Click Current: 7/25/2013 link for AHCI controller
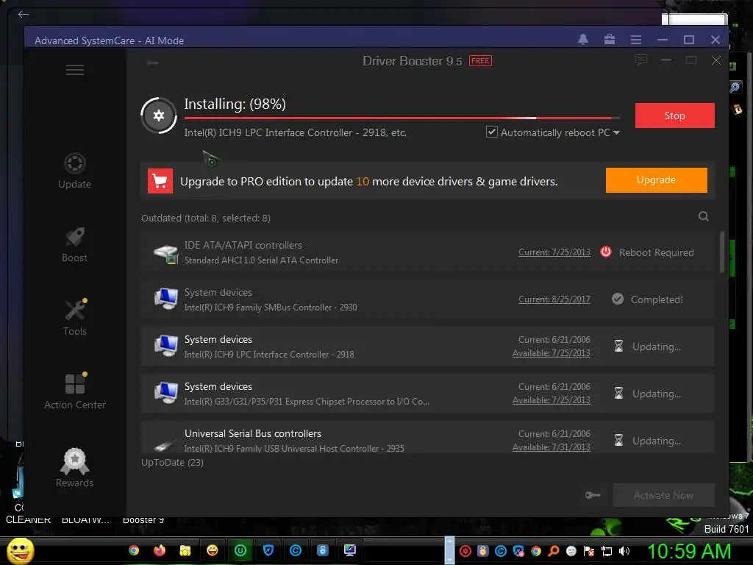Screen dimensions: 753x565 click(554, 252)
